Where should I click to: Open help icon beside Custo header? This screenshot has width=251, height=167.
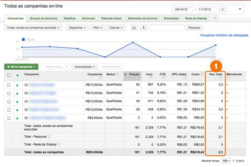click(202, 74)
